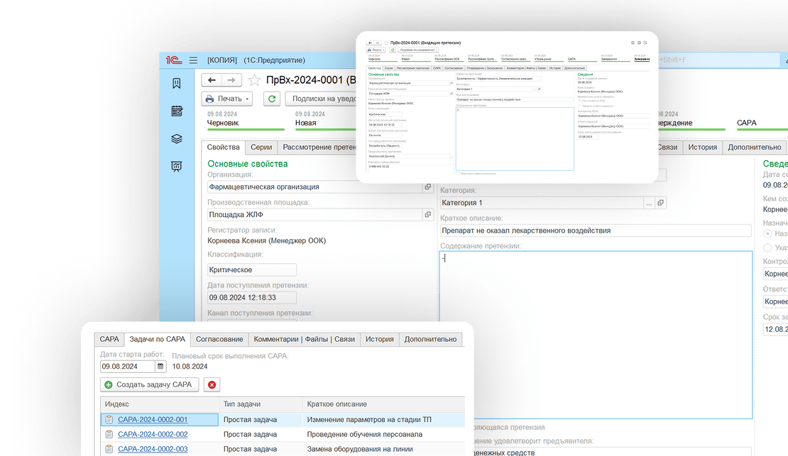Open the hamburger main menu
788x456 pixels.
click(x=194, y=60)
